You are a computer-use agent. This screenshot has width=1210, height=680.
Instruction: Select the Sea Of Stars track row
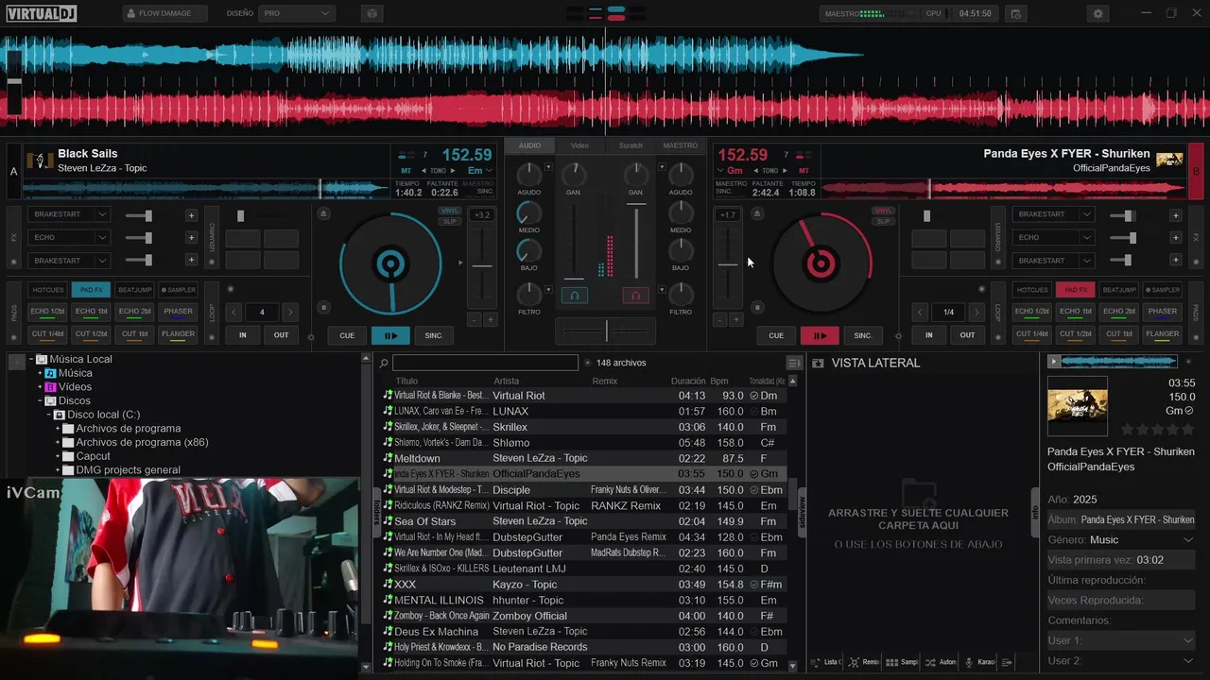coord(582,521)
